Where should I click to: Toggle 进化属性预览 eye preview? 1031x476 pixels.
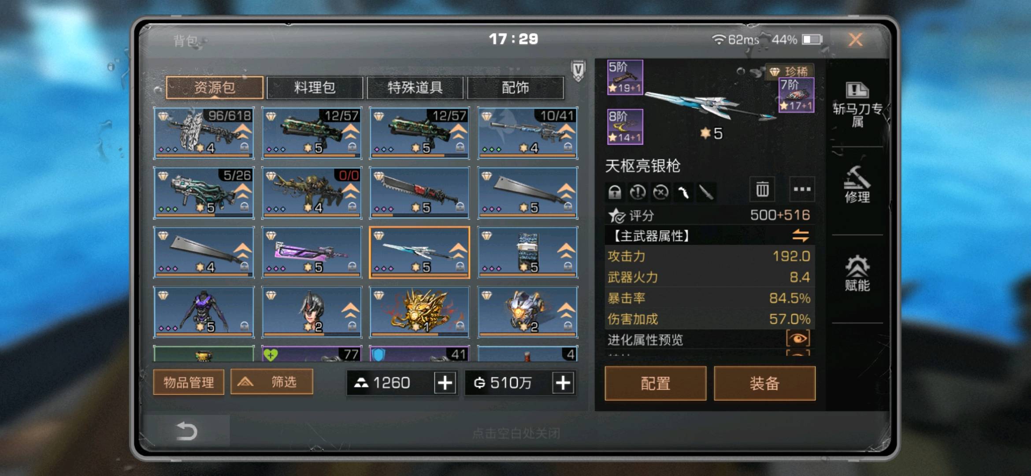798,339
